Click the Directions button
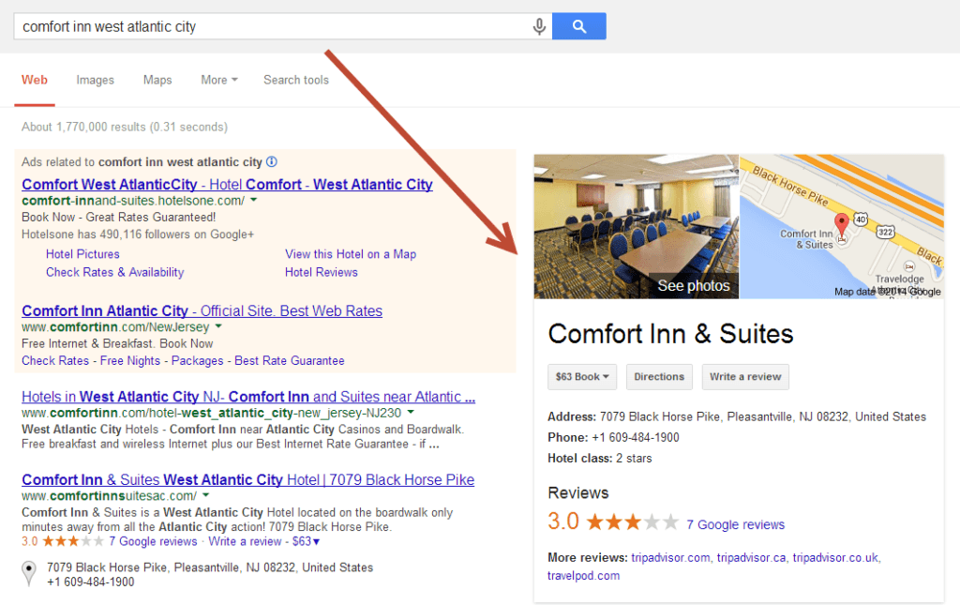 [659, 376]
